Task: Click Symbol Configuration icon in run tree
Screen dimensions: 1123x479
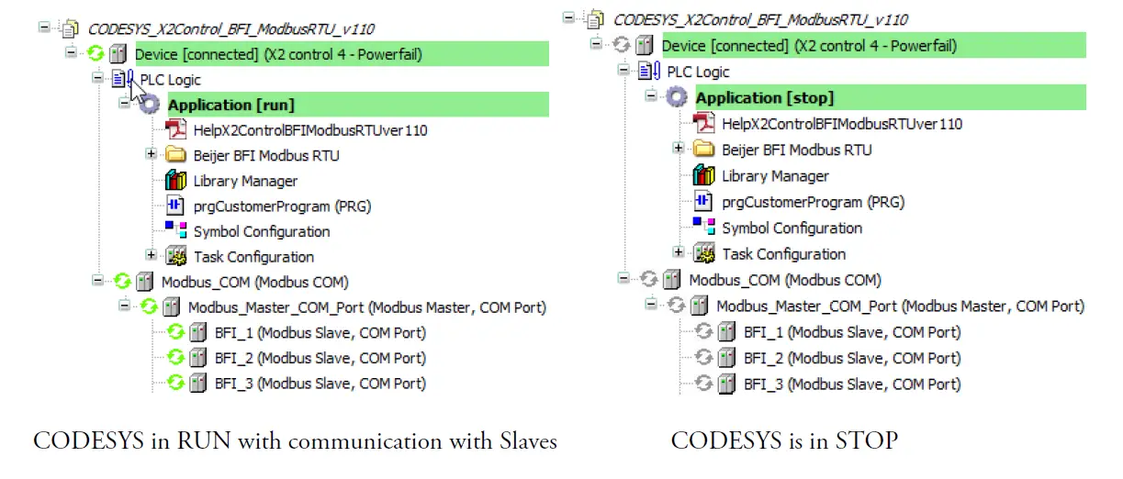Action: tap(176, 230)
